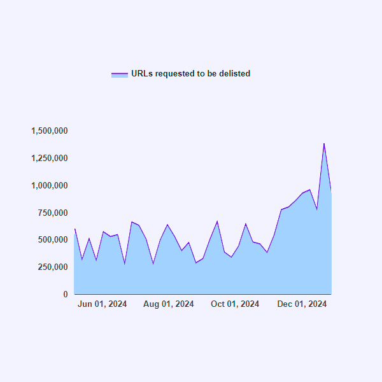
Task: Click the filled area above Jun 01, 2024
Action: click(103, 267)
